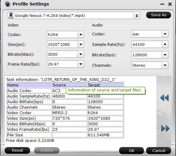Open the Channels Stereo dropdown

pyautogui.click(x=165, y=65)
